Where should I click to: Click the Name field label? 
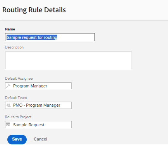pyautogui.click(x=10, y=29)
